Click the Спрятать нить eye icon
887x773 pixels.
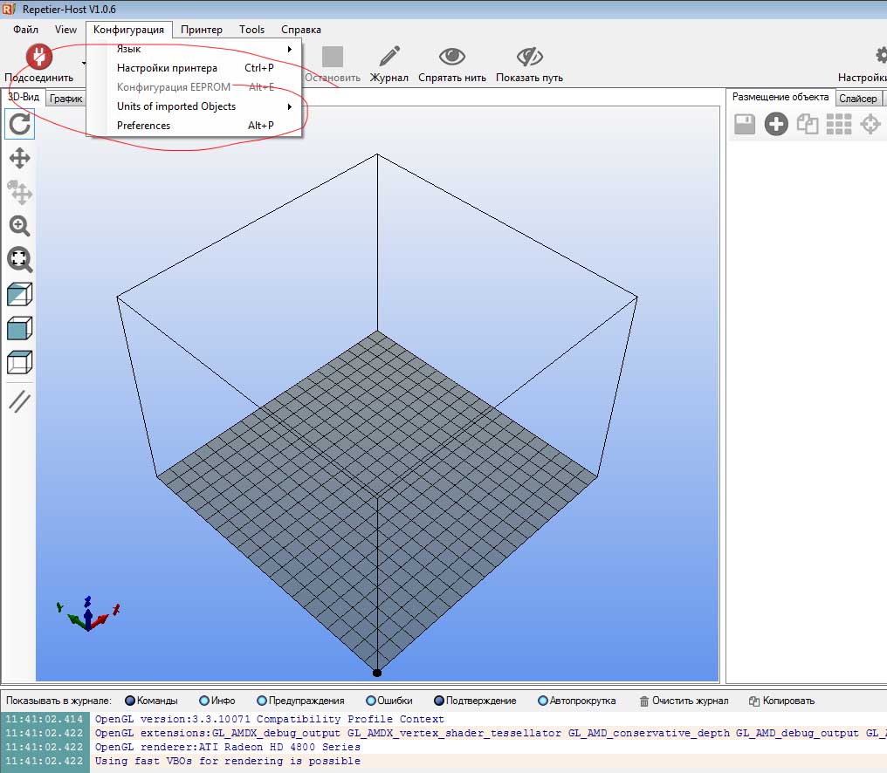[x=451, y=58]
